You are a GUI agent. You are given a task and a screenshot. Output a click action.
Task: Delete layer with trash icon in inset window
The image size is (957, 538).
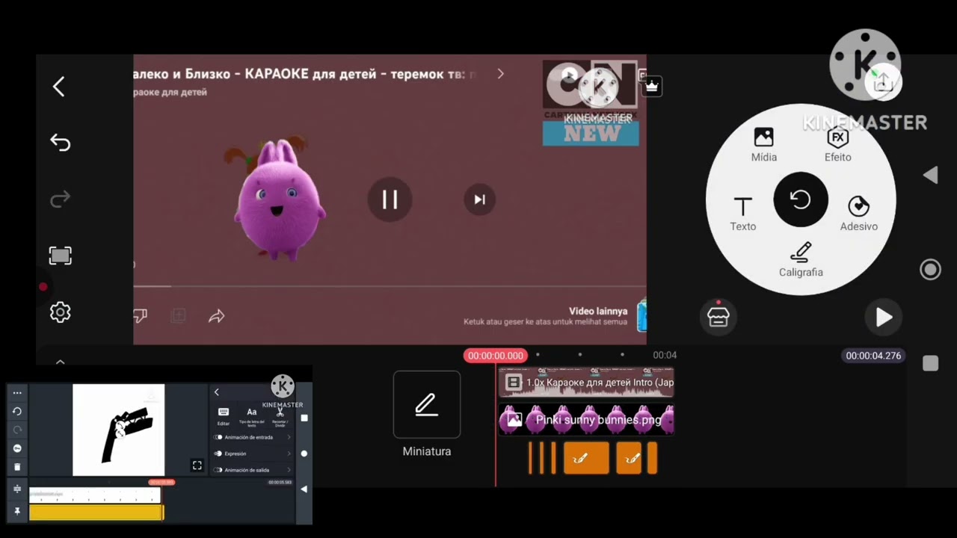click(17, 467)
